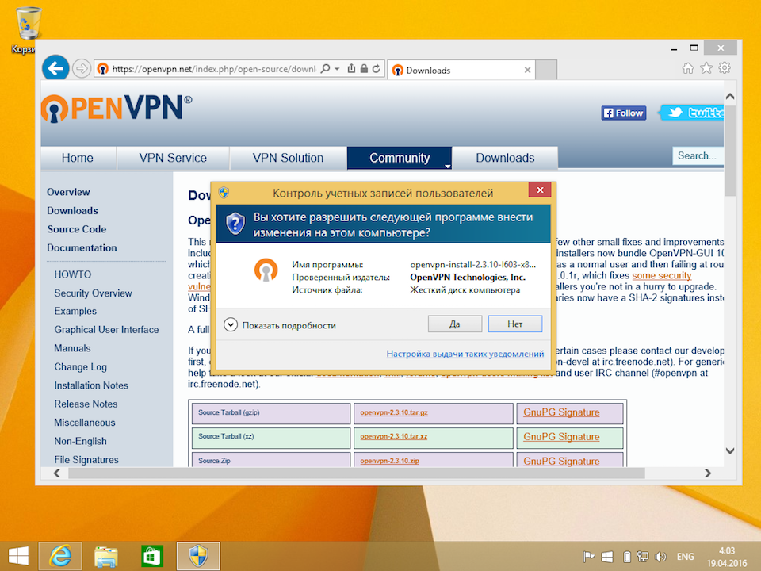
Task: Click the website Search field
Action: point(698,156)
